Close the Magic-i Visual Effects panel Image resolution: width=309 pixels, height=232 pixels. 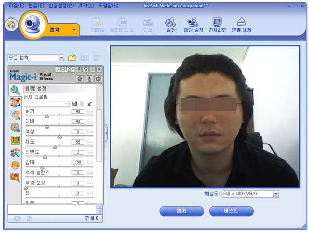pyautogui.click(x=99, y=69)
